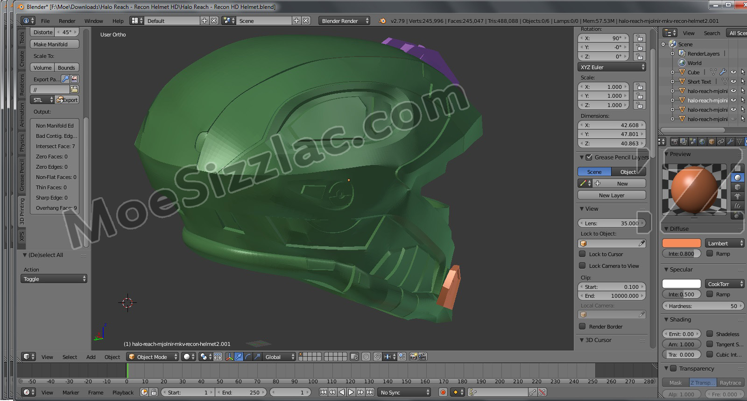This screenshot has width=747, height=401.
Task: Enable the Lock Camera to View checkbox
Action: point(582,266)
